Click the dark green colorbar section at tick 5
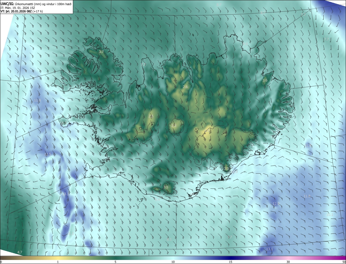 click(115, 258)
